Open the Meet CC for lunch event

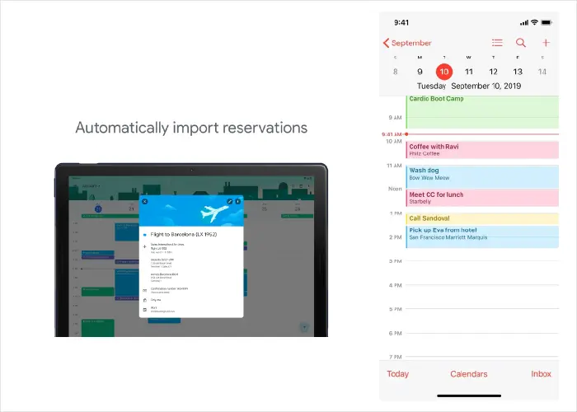pos(482,198)
